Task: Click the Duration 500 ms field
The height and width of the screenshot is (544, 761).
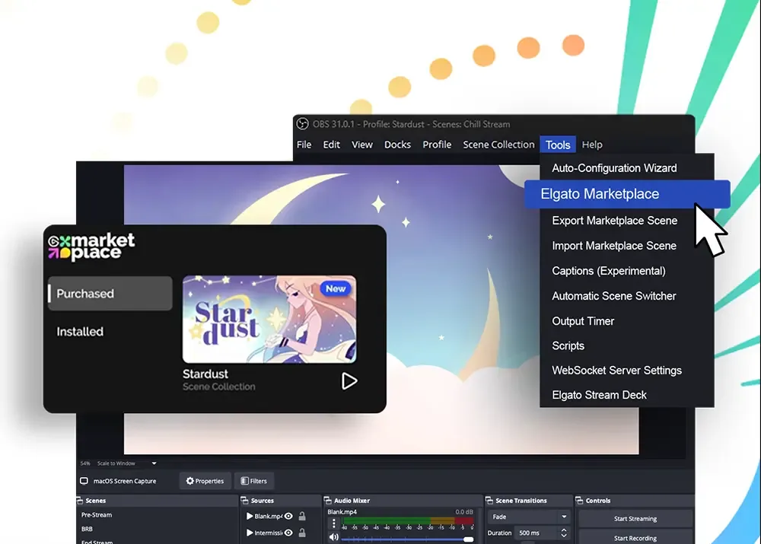Action: 536,533
